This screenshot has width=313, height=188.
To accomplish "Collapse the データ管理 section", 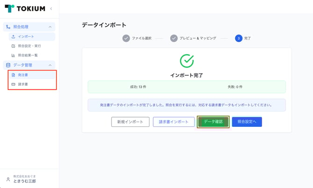I will [x=50, y=65].
